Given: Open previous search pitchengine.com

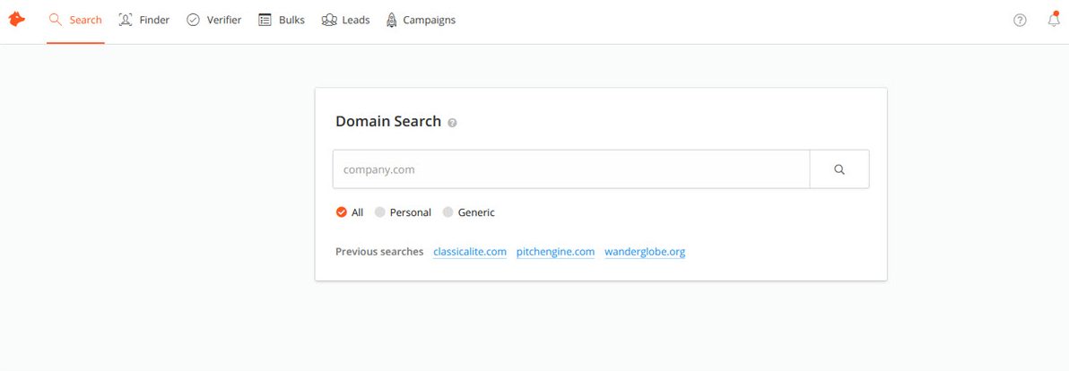Looking at the screenshot, I should (x=555, y=252).
